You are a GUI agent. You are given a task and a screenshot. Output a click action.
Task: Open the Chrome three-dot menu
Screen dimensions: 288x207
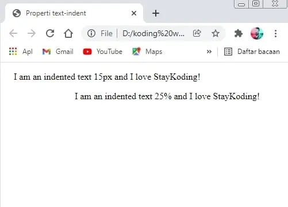click(275, 33)
